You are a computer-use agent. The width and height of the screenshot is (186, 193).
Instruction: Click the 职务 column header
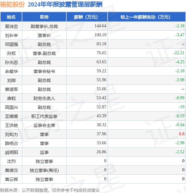click(44, 17)
